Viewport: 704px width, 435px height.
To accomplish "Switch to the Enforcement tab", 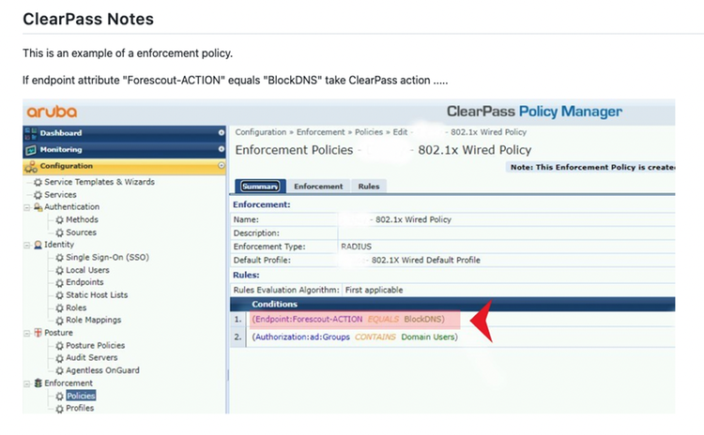I will [318, 187].
